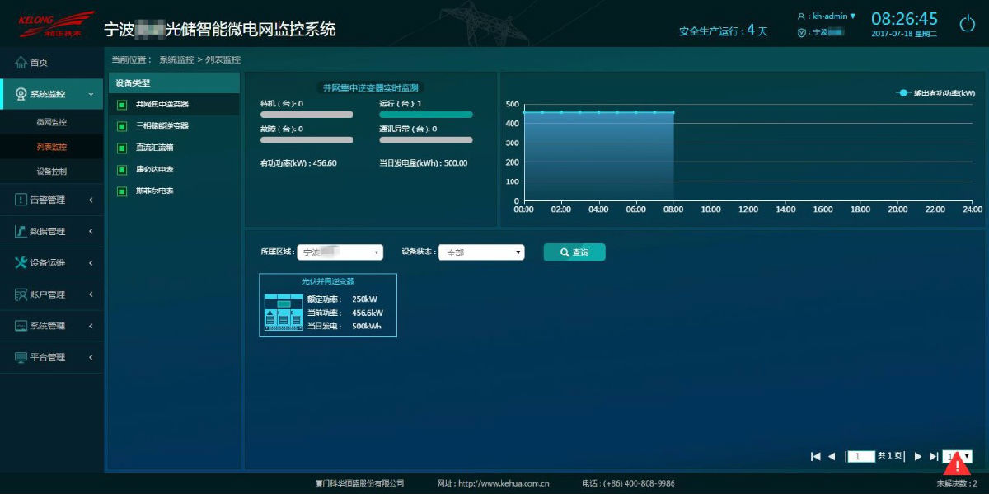Screen dimensions: 989x494
Task: Toggle the 并网集中逆变器 checkbox
Action: [121, 105]
